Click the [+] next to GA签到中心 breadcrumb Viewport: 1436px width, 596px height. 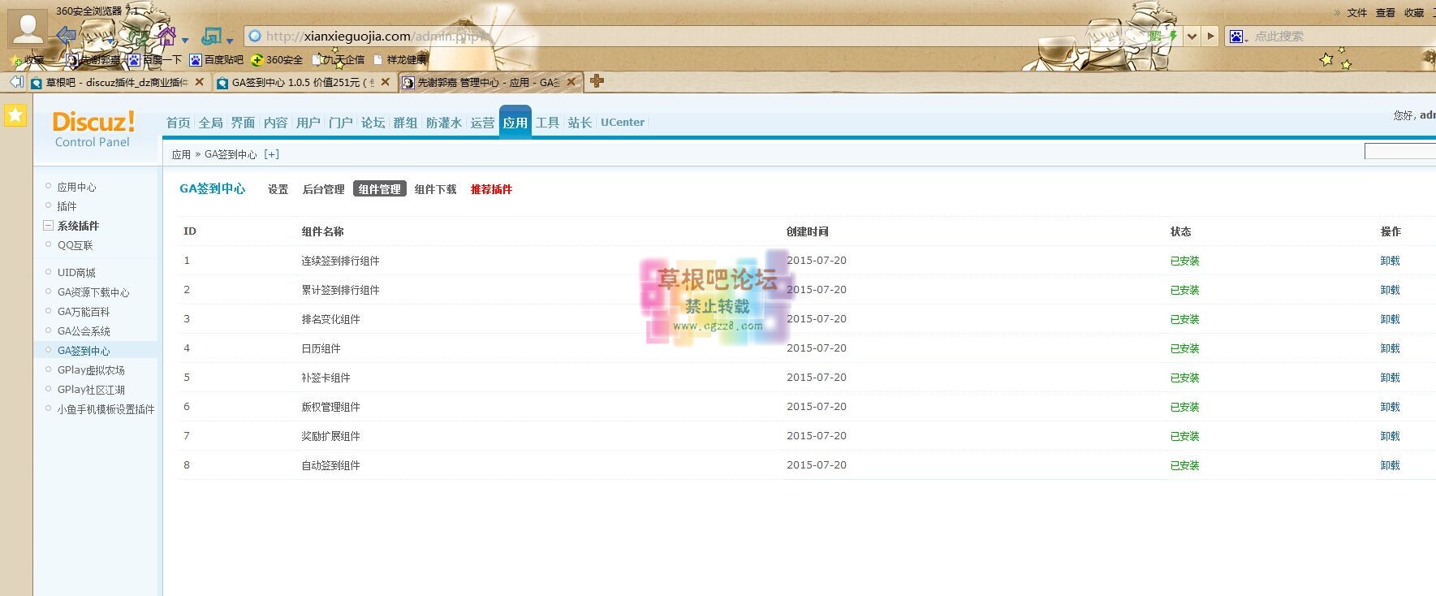(271, 154)
